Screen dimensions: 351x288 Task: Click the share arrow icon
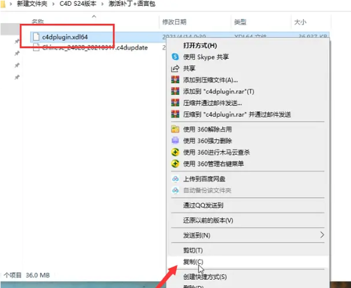pyautogui.click(x=175, y=68)
